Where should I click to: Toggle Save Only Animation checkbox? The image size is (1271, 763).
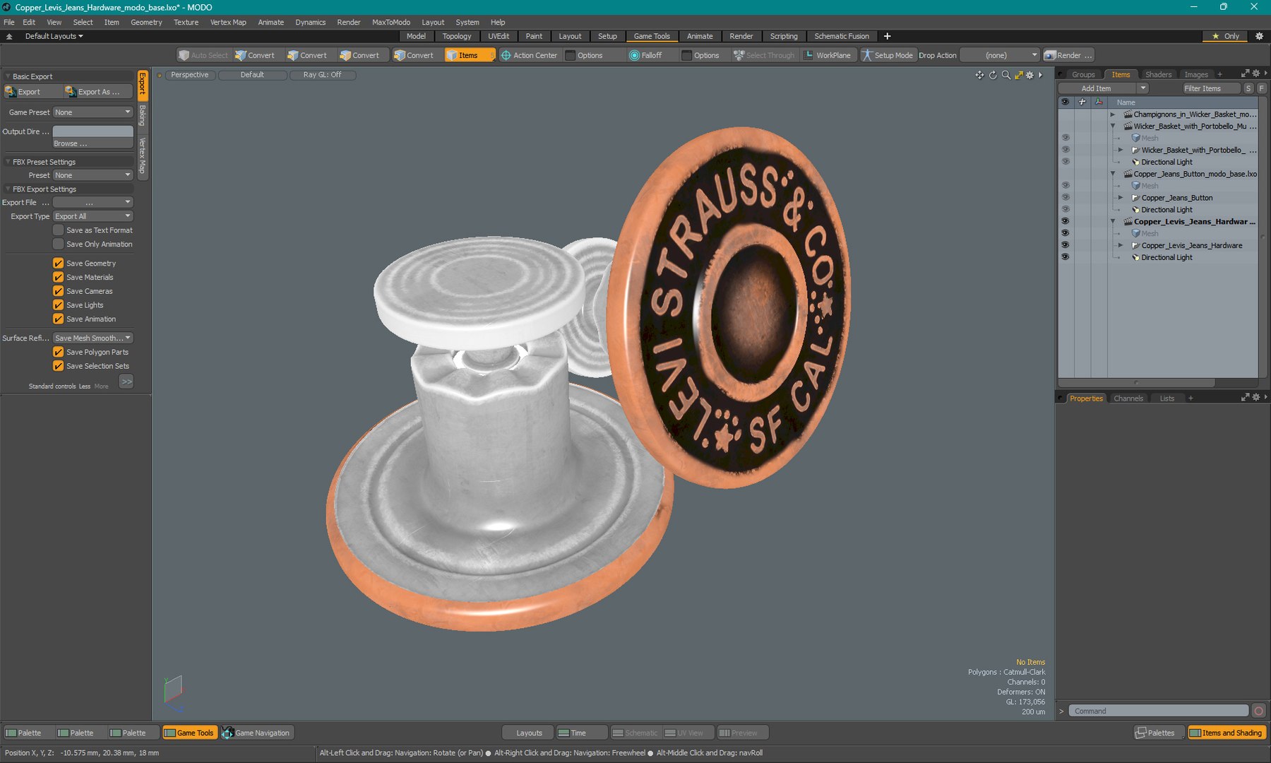coord(59,244)
